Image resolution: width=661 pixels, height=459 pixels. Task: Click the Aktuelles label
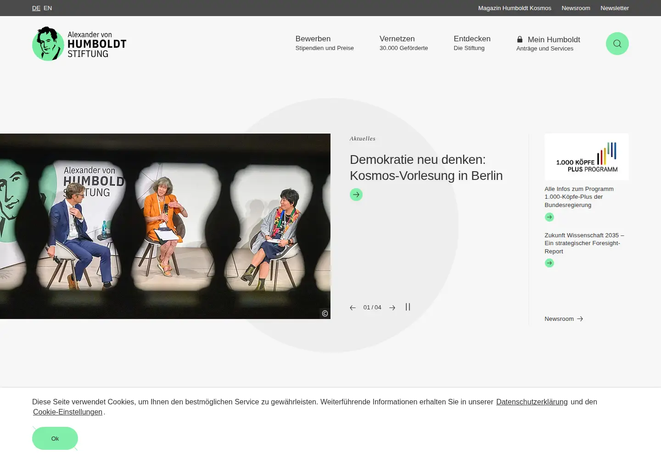363,139
